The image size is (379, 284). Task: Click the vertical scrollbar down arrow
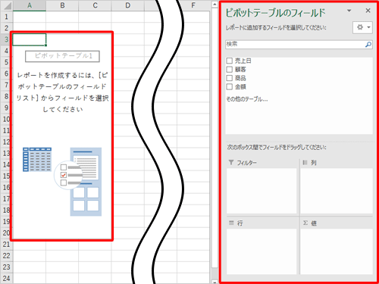(215, 282)
